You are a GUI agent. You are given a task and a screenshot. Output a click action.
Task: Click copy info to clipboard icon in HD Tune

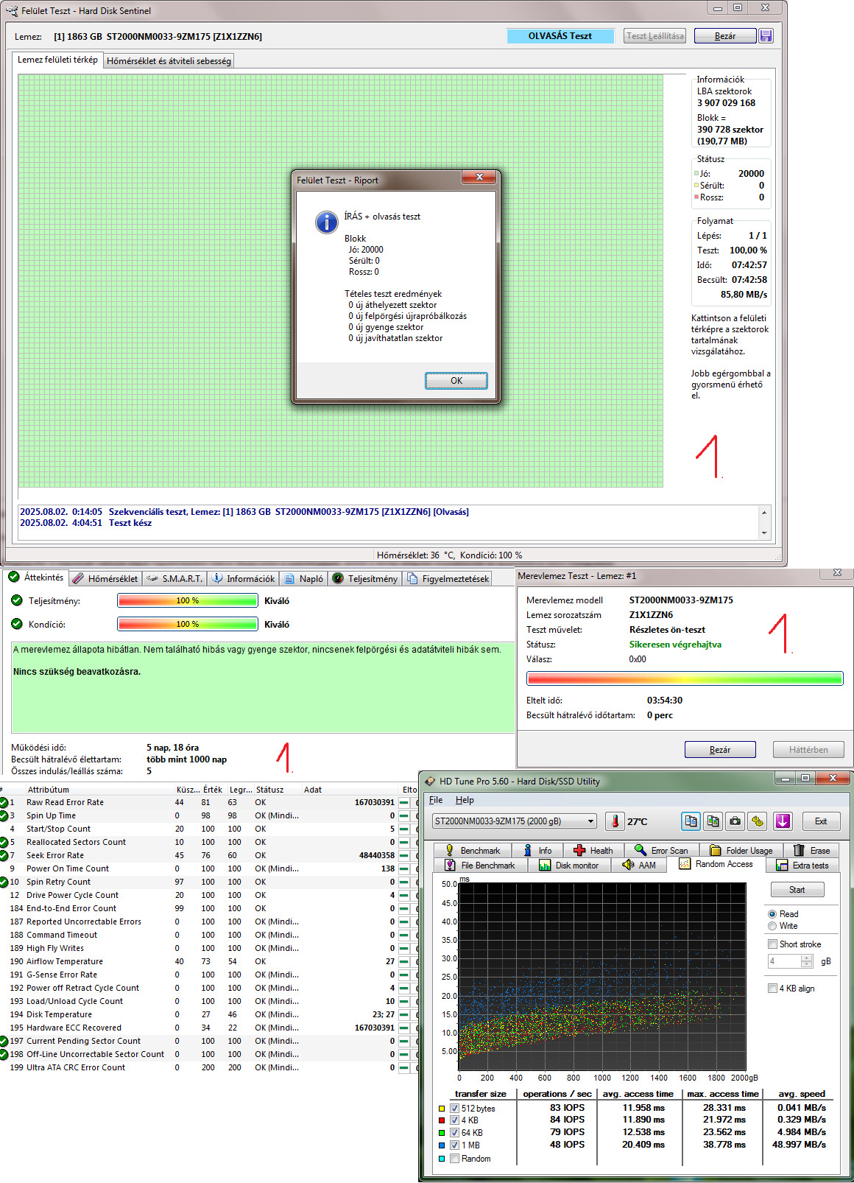691,821
